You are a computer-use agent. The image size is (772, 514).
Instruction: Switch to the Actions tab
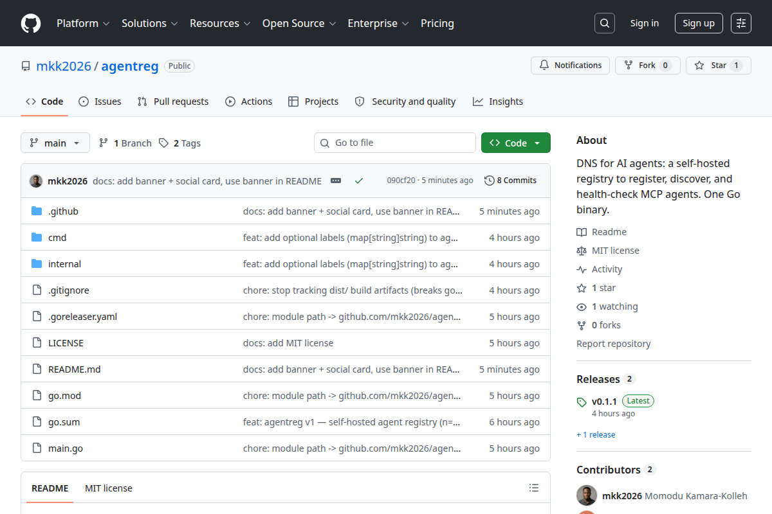[248, 102]
